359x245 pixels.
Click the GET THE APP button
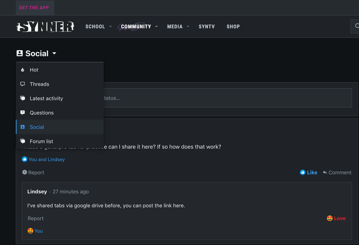(x=35, y=8)
